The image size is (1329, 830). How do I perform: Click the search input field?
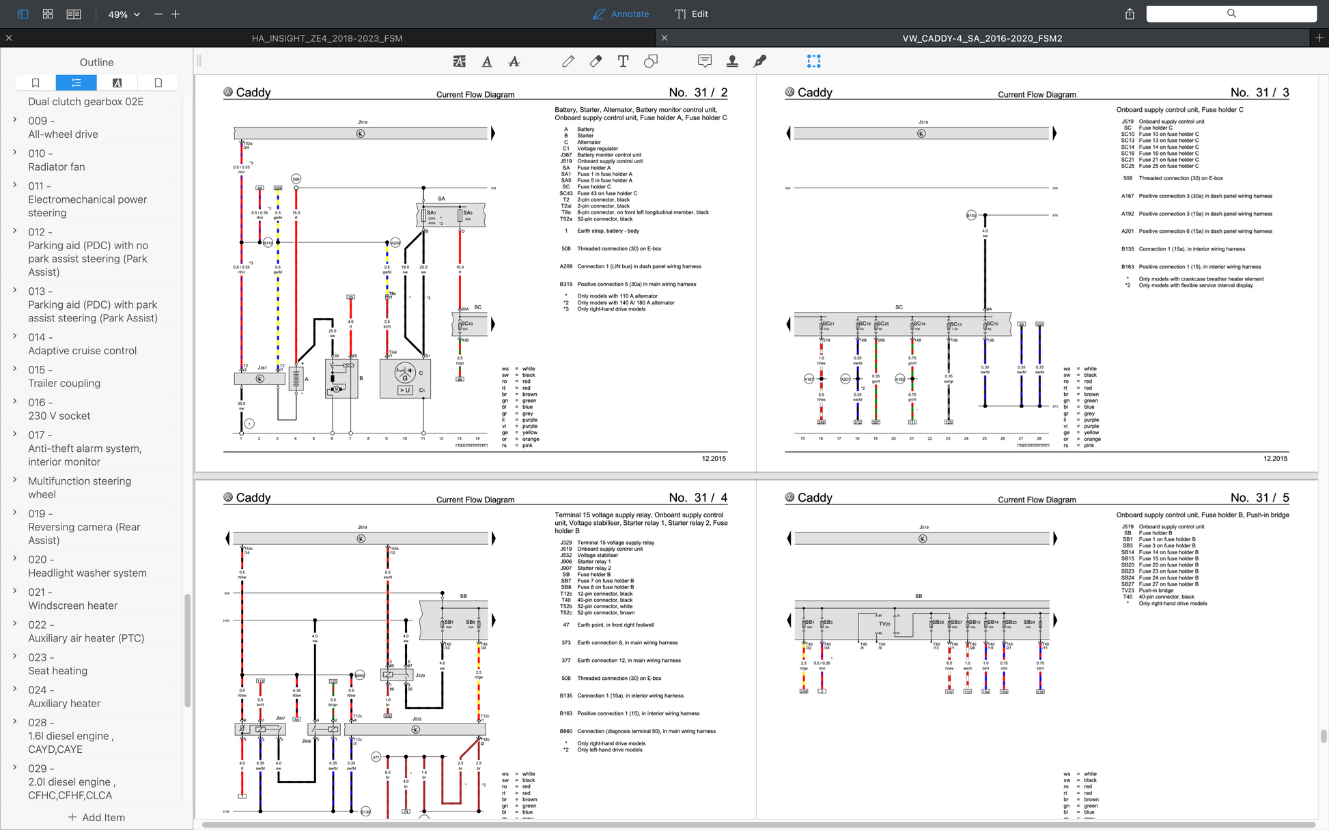click(1231, 14)
